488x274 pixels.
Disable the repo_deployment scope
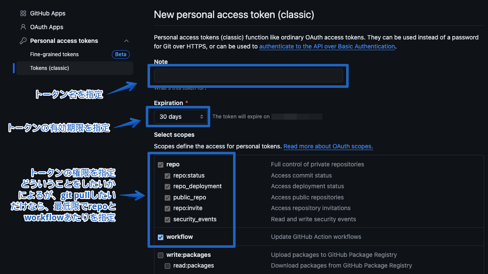coord(167,186)
